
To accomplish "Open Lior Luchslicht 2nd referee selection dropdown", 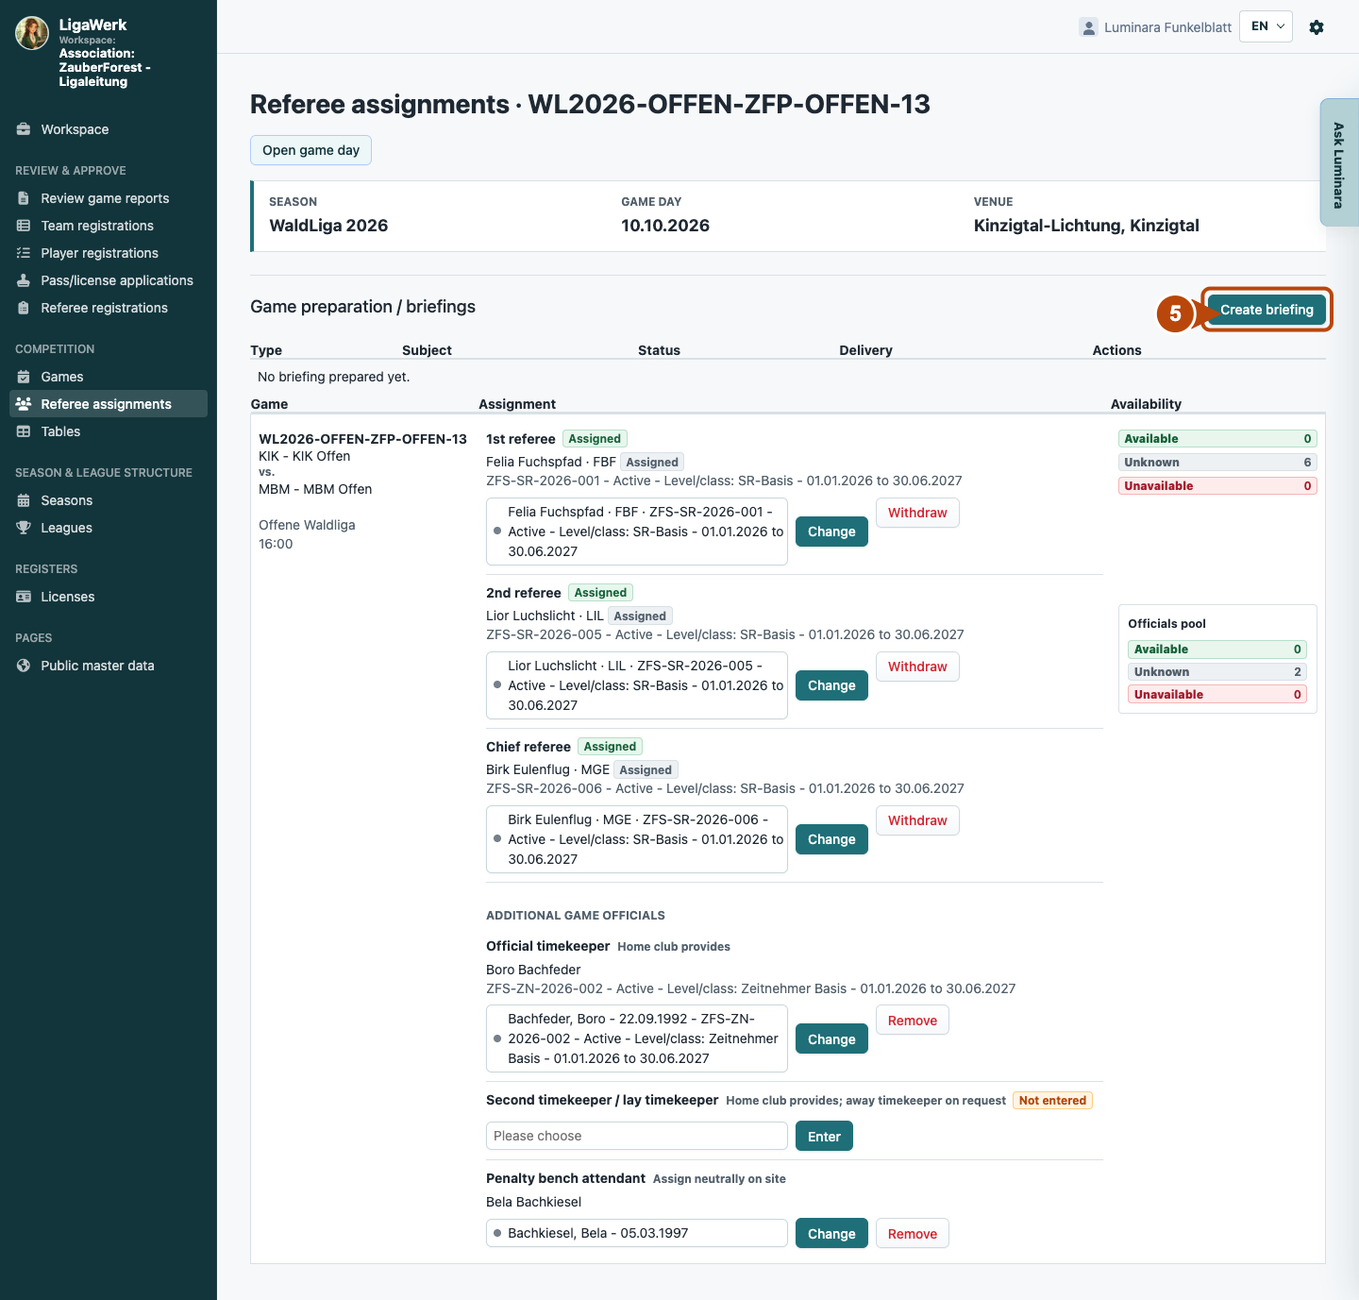I will 637,685.
